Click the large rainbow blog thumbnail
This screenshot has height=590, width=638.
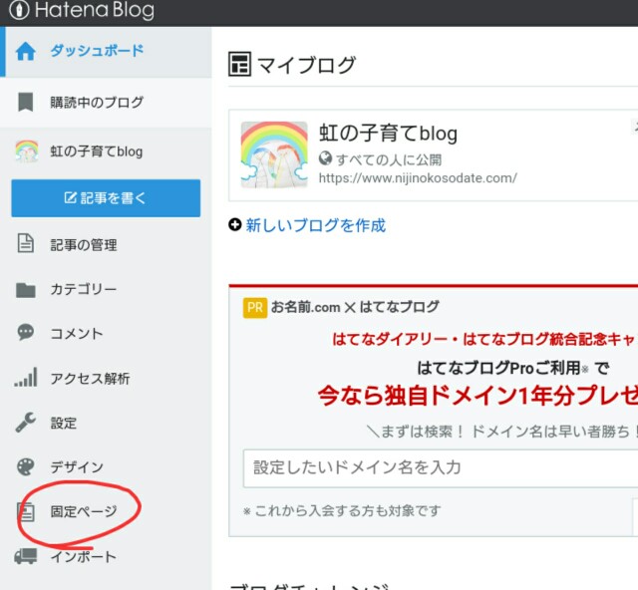pos(274,154)
